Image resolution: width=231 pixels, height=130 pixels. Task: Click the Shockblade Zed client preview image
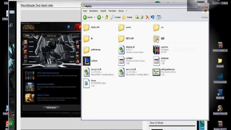(x=51, y=70)
